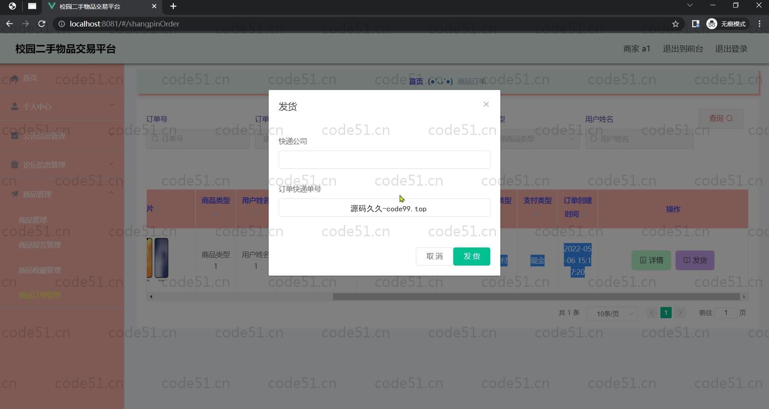Image resolution: width=769 pixels, height=409 pixels.
Task: Expand 公告信息管理 sidebar menu
Action: click(x=62, y=136)
